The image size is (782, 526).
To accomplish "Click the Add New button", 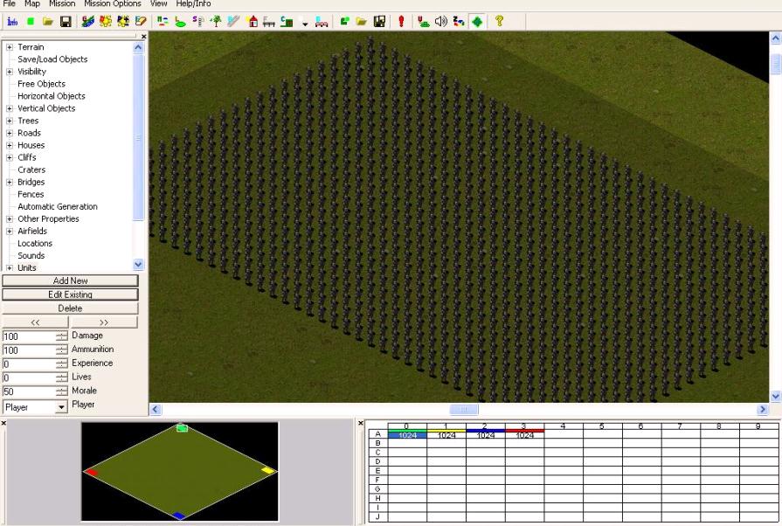I will 70,280.
